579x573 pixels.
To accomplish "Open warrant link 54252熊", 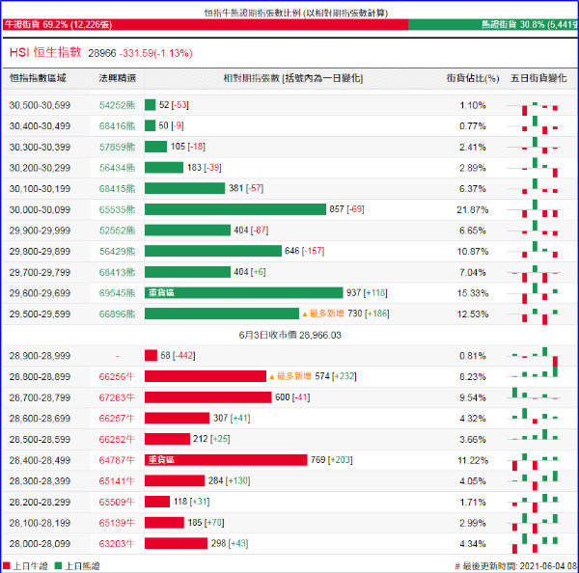I will (x=117, y=105).
